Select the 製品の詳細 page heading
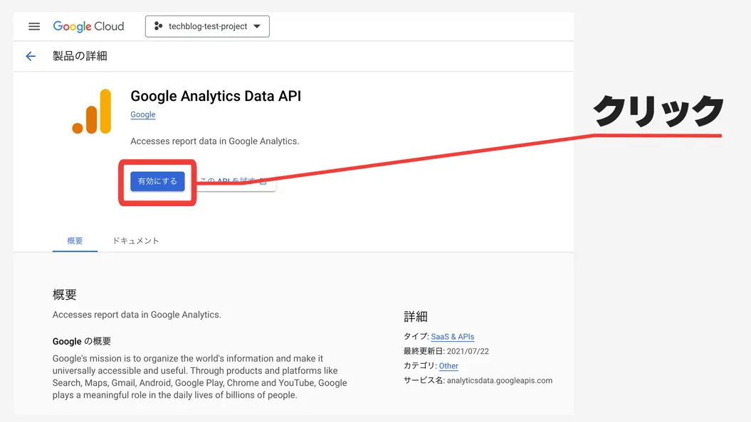 (x=80, y=56)
